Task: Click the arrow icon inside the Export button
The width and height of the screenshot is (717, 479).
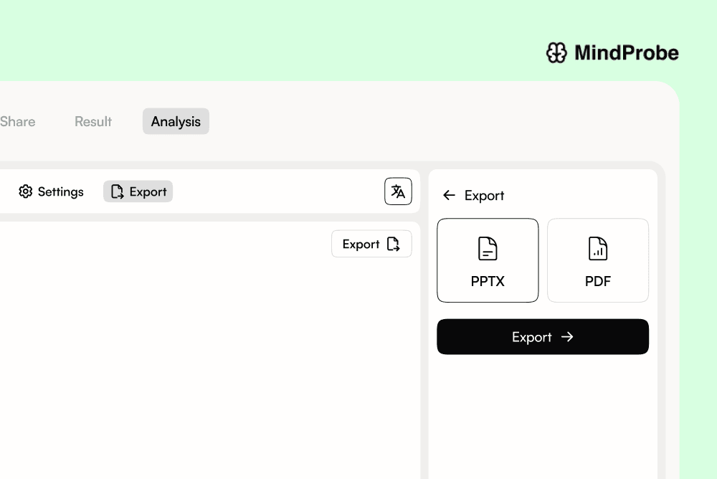Action: pyautogui.click(x=567, y=337)
